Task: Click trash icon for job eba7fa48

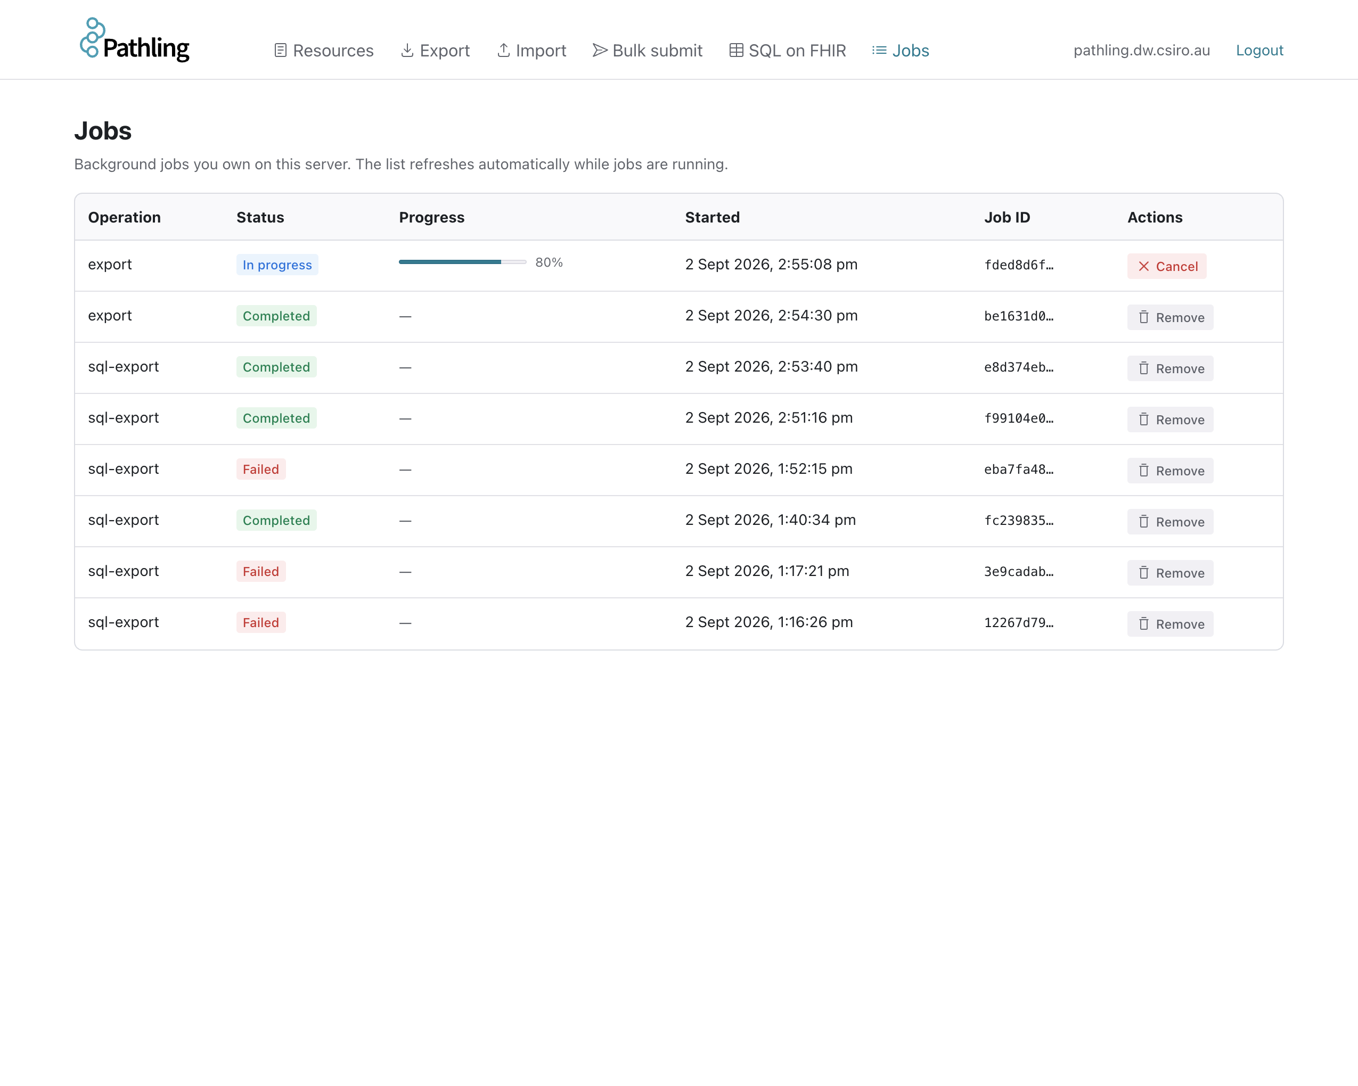Action: click(1144, 471)
